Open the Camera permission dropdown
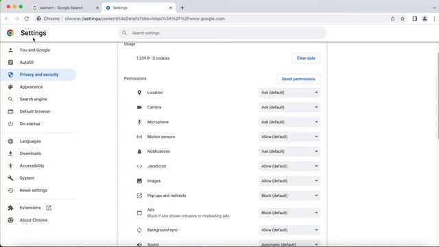The height and width of the screenshot is (247, 439). [x=289, y=107]
